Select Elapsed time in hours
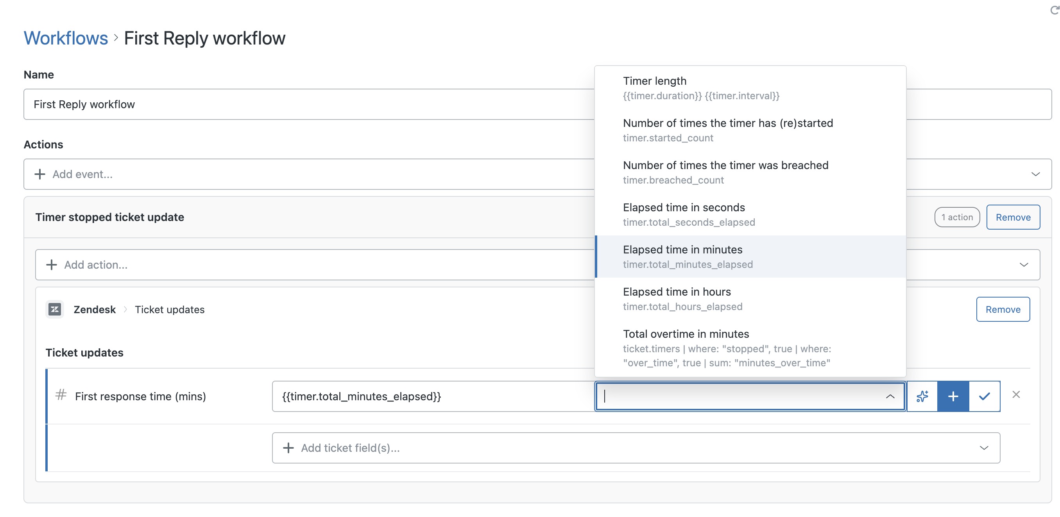The image size is (1060, 517). tap(750, 299)
